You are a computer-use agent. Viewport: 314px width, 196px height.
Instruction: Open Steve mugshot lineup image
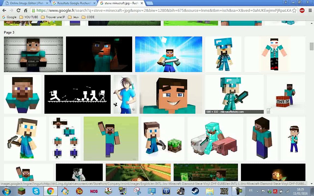tap(34, 54)
